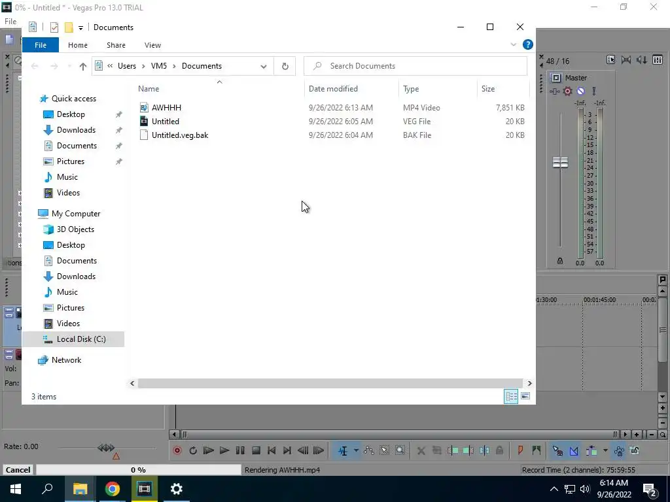
Task: Click the Trim End icon in the Vegas toolbar
Action: (x=468, y=450)
